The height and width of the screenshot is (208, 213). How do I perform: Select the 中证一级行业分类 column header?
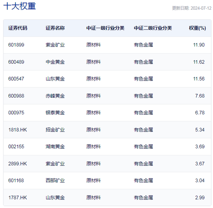(105, 28)
